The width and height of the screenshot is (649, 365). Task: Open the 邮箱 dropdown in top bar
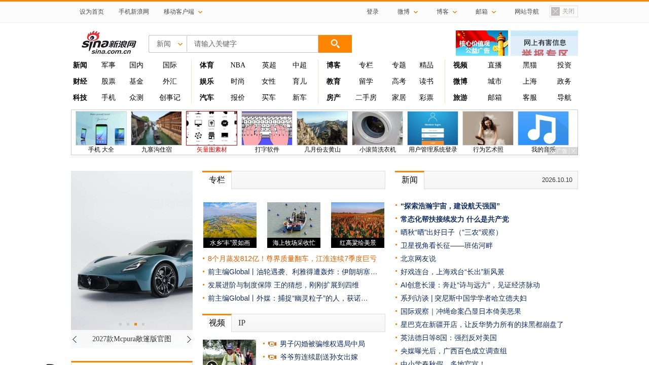click(486, 12)
